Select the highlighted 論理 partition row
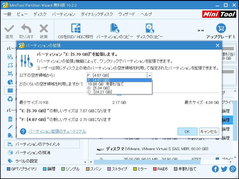The image size is (239, 179). [228, 120]
